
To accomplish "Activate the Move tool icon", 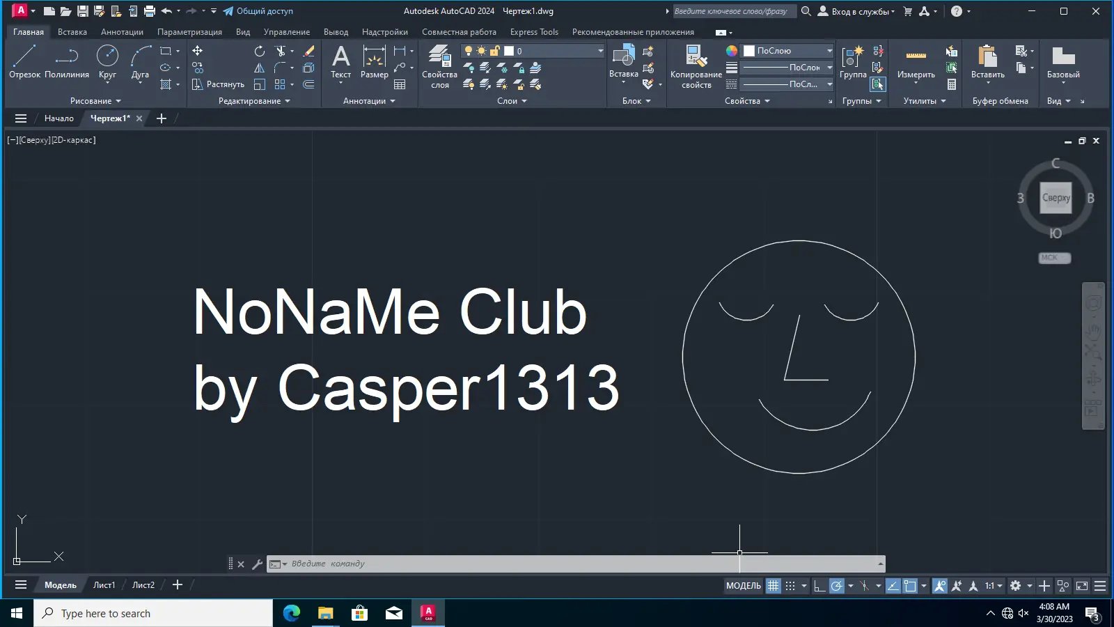I will (198, 51).
